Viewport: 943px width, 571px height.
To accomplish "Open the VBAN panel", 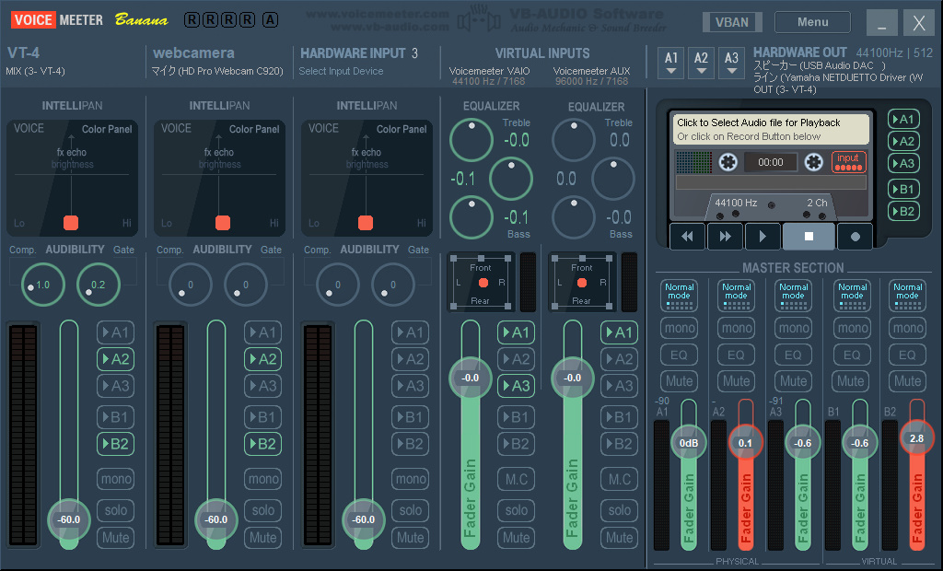I will (x=732, y=22).
